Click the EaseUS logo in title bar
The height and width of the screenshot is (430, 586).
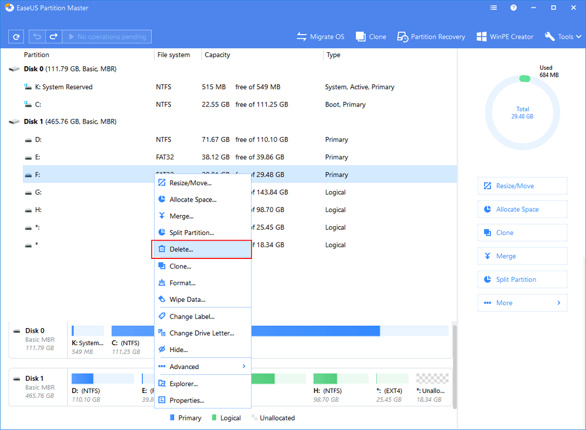click(x=9, y=8)
